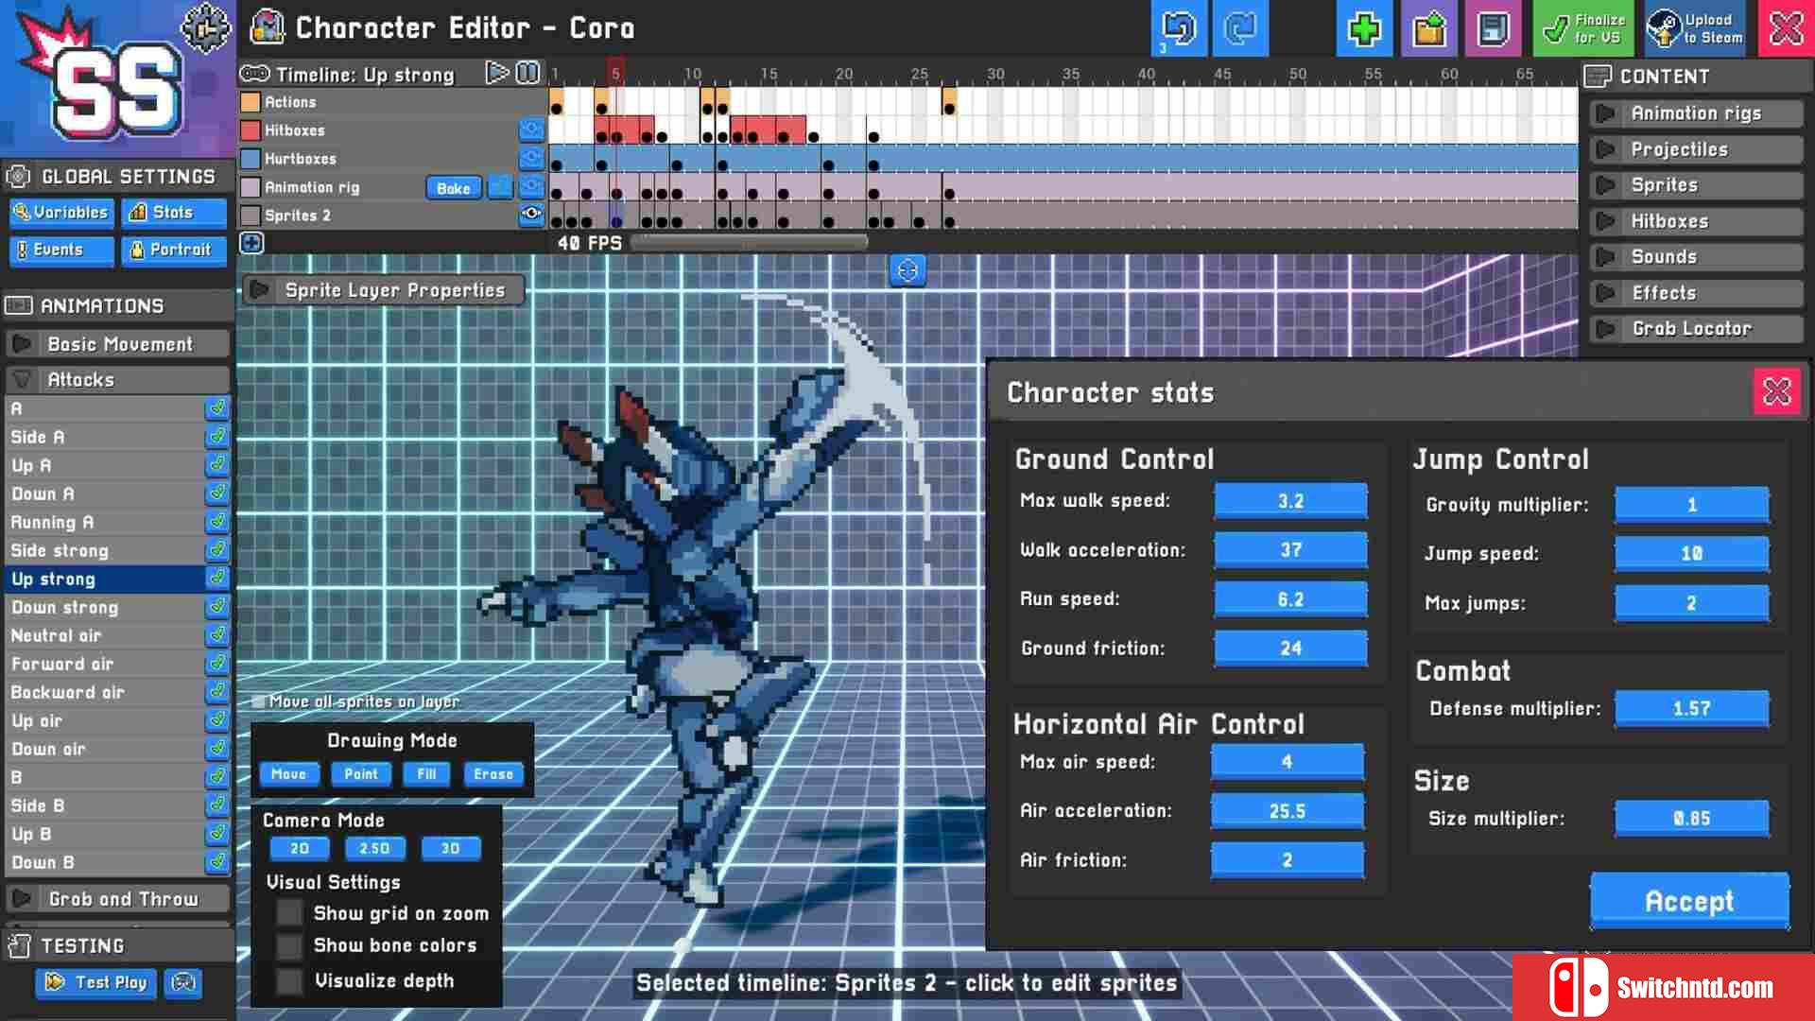Open the Events settings
The width and height of the screenshot is (1815, 1021).
62,250
